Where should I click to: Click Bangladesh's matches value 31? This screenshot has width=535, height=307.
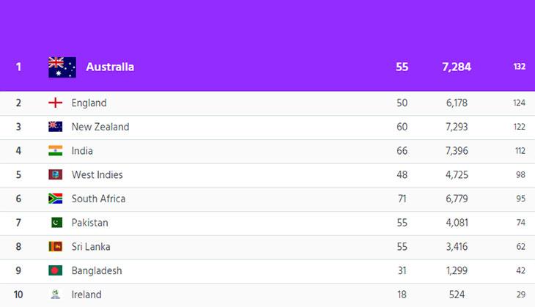402,270
